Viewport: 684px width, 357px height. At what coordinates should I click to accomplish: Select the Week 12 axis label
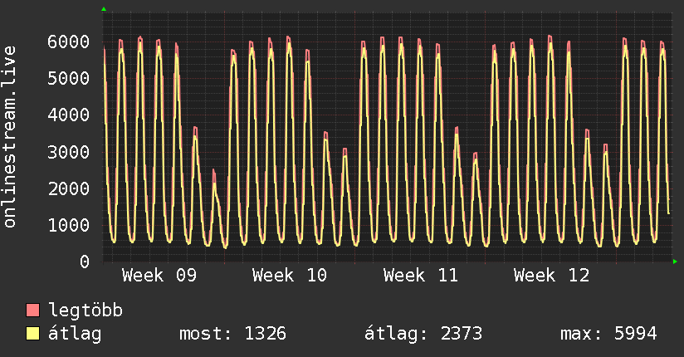click(x=550, y=275)
